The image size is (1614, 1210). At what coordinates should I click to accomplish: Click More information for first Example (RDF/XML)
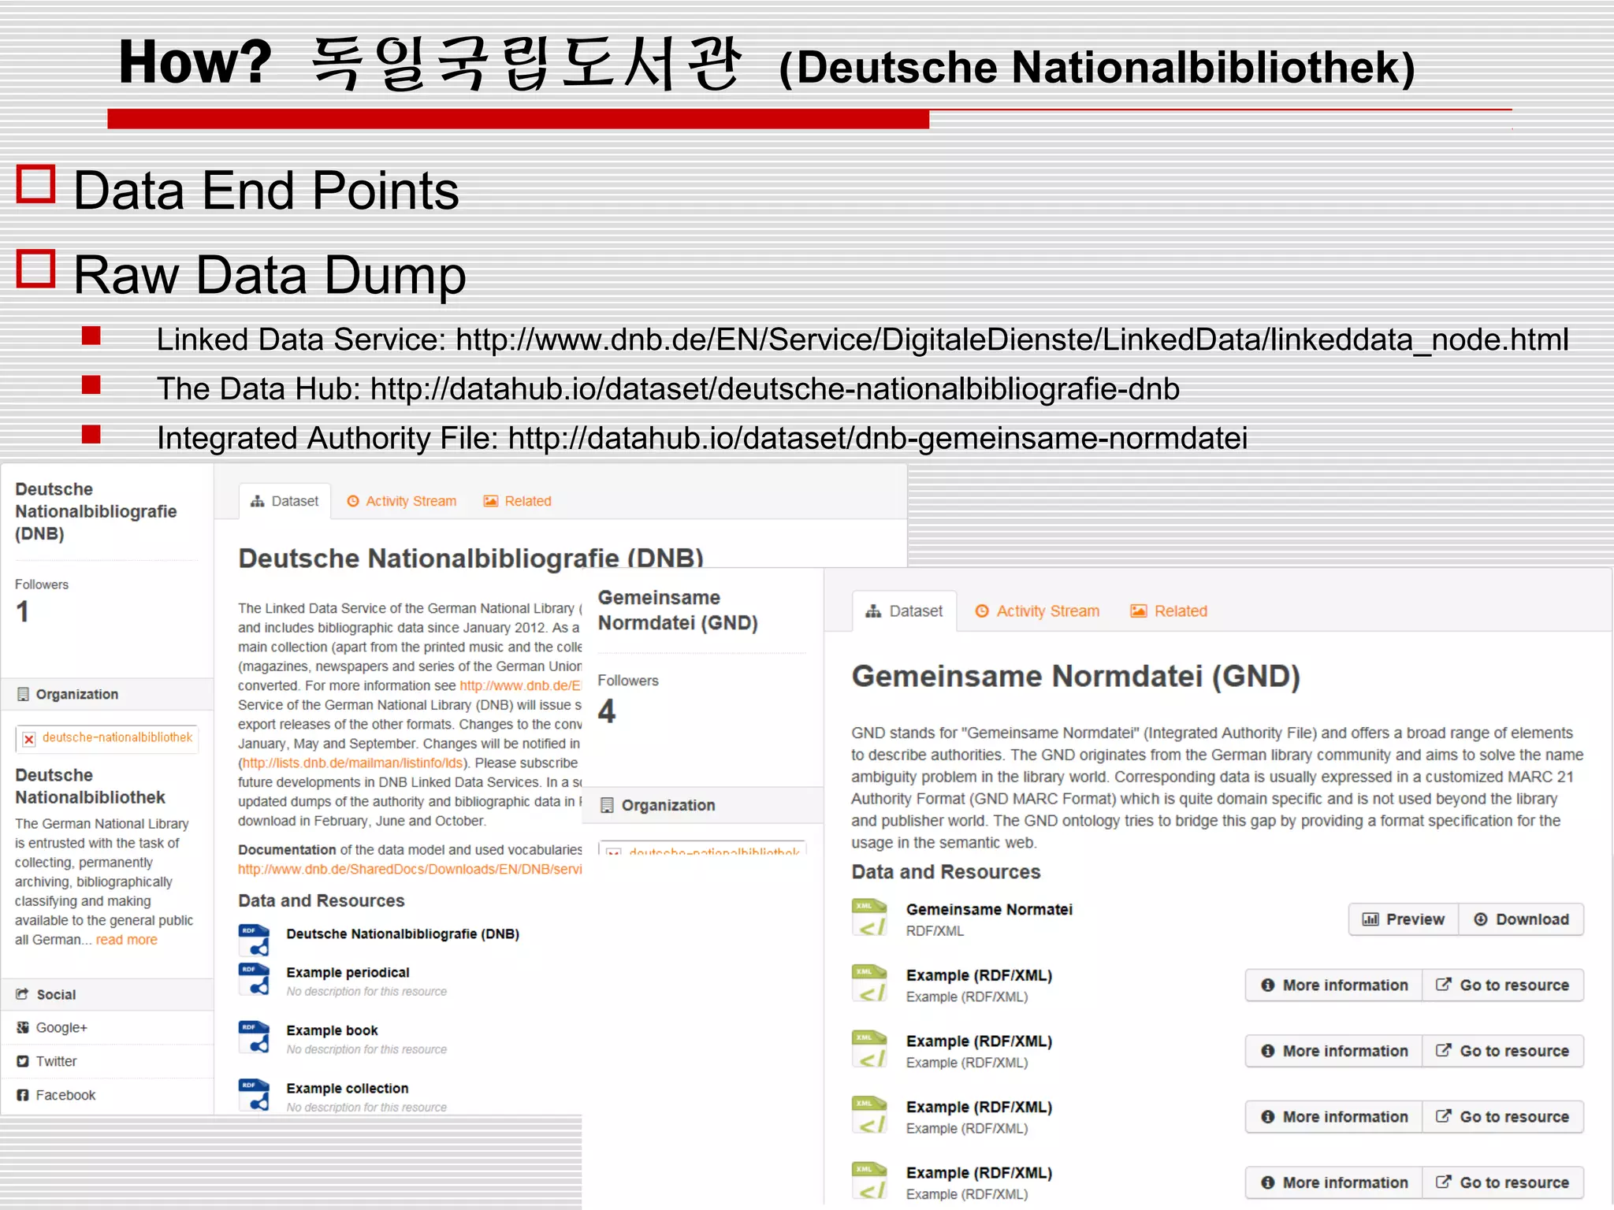click(1334, 985)
